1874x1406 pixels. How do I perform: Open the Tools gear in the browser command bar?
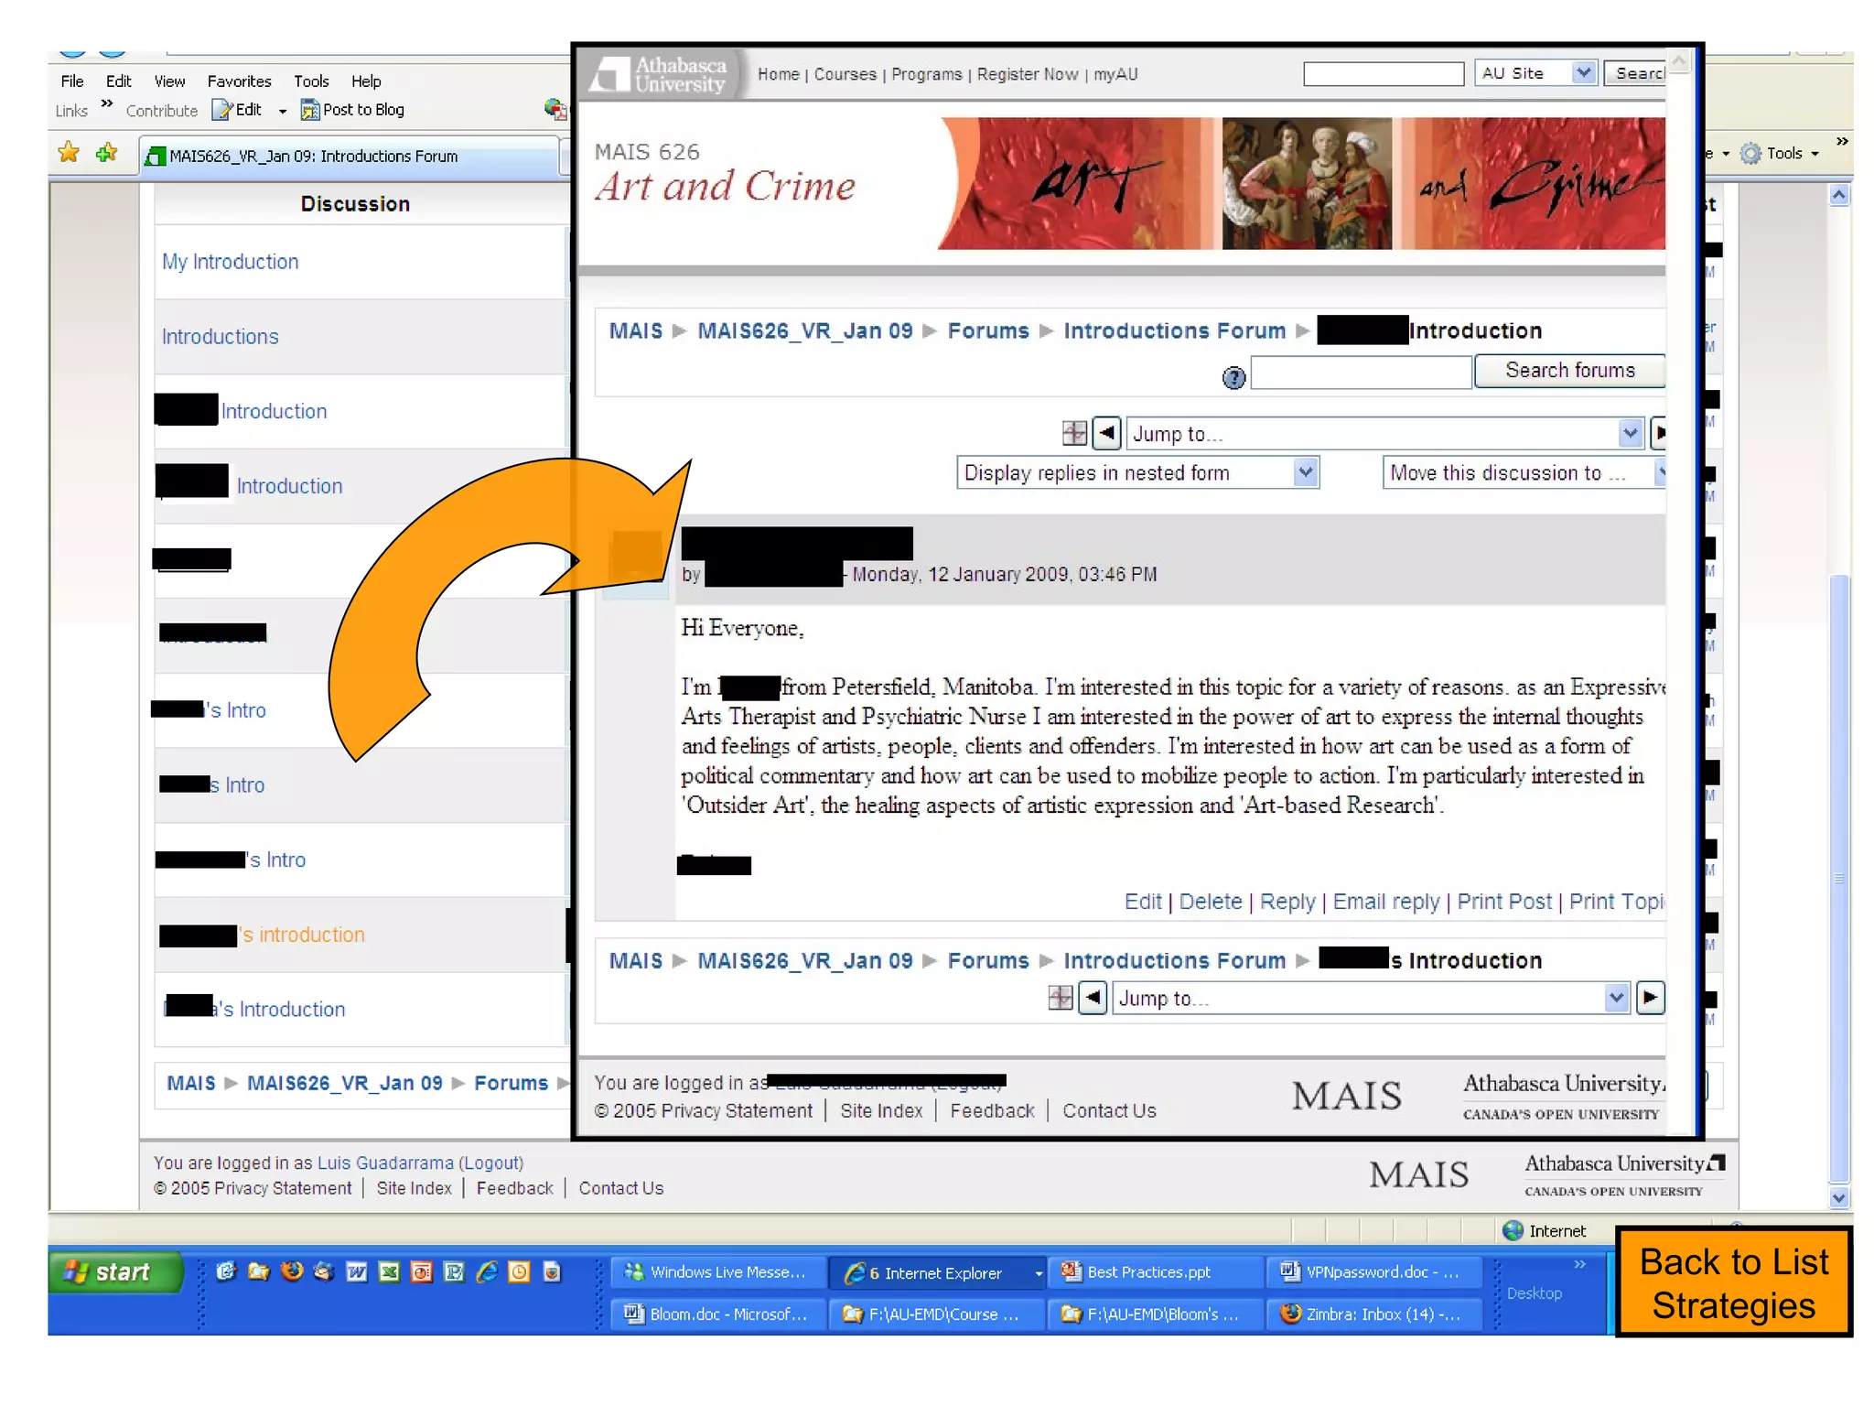coord(1750,154)
